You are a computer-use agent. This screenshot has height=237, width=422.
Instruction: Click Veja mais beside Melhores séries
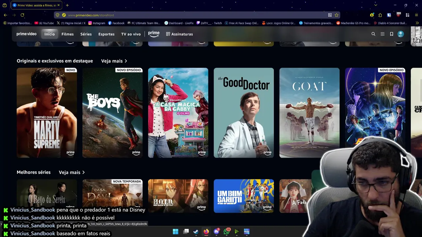pyautogui.click(x=72, y=172)
